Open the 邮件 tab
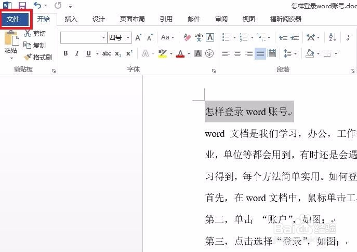 (194, 19)
